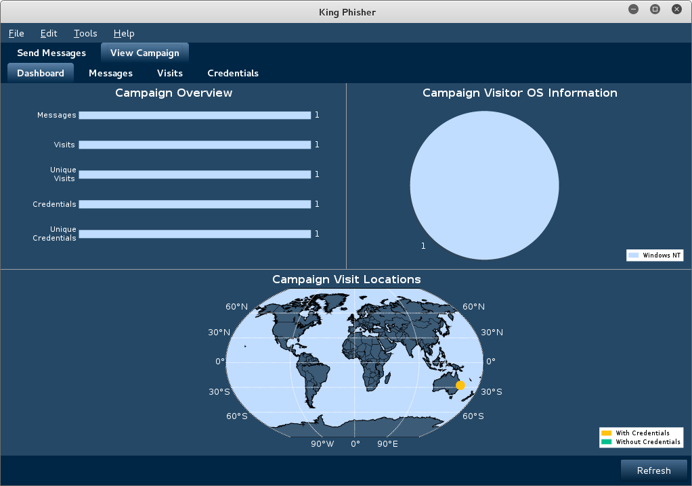Viewport: 692px width, 486px height.
Task: Open the Credentials sub-tab
Action: click(x=233, y=73)
